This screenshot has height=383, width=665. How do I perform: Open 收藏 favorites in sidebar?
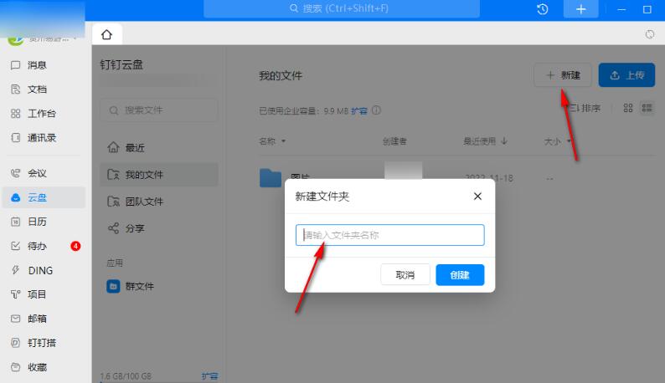[x=37, y=367]
